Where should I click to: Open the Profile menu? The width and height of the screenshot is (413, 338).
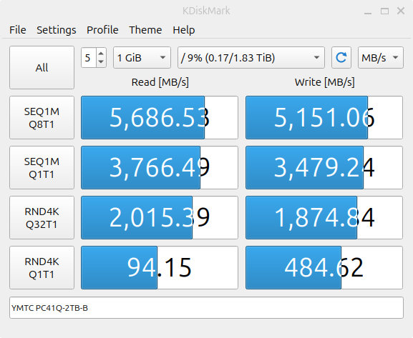point(102,30)
